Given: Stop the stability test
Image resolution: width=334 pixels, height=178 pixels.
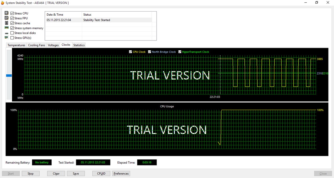Looking at the screenshot, I should 31,174.
